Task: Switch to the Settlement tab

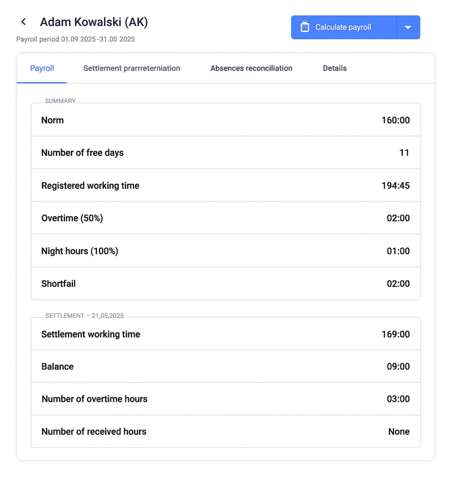Action: tap(132, 68)
